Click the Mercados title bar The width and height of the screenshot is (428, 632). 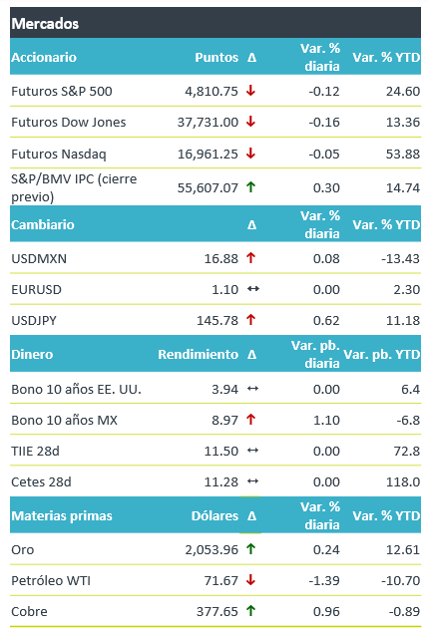click(215, 23)
